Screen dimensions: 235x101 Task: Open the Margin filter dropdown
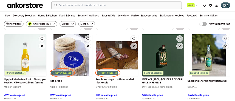tap(86, 24)
